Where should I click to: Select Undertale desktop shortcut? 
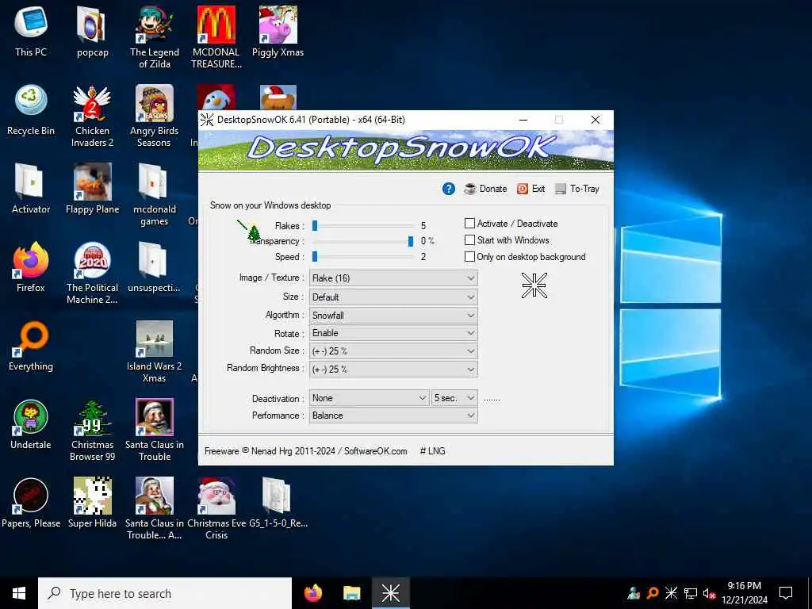pyautogui.click(x=31, y=424)
